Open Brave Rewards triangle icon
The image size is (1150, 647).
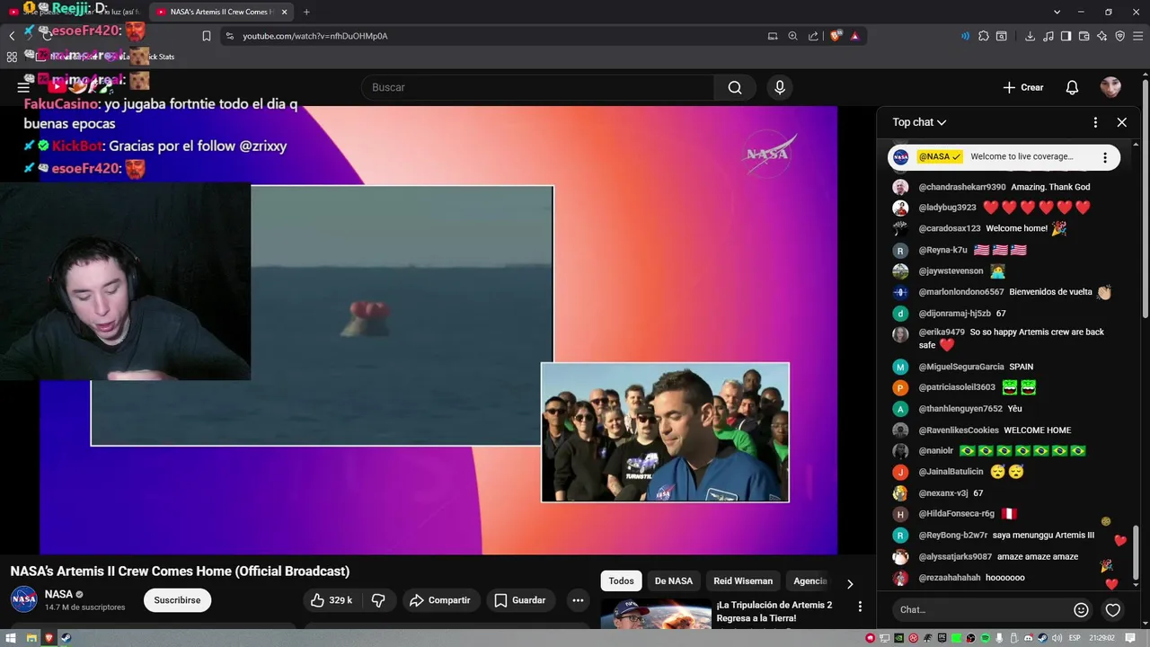point(854,36)
